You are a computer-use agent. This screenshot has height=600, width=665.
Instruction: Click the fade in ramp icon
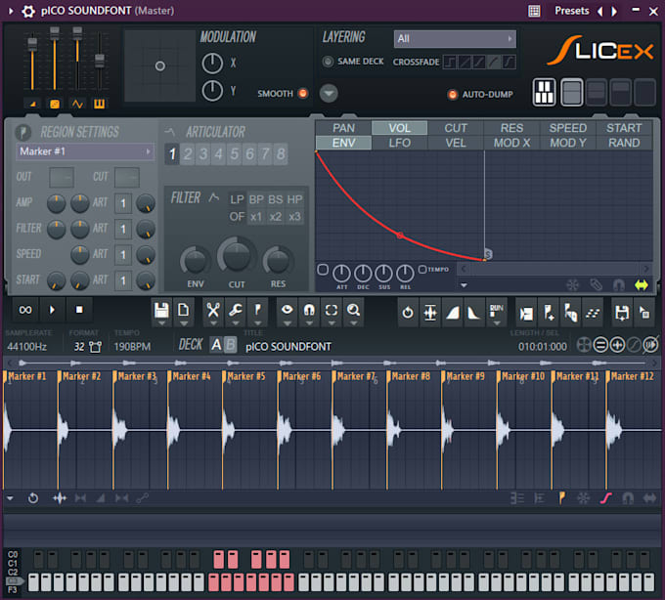[x=453, y=313]
